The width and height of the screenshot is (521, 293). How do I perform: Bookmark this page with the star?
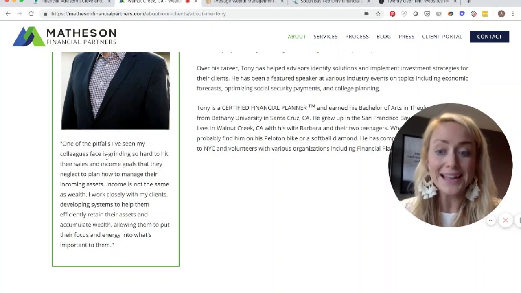click(x=378, y=14)
